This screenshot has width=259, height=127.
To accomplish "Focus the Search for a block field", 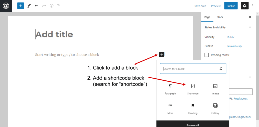I will click(x=193, y=69).
